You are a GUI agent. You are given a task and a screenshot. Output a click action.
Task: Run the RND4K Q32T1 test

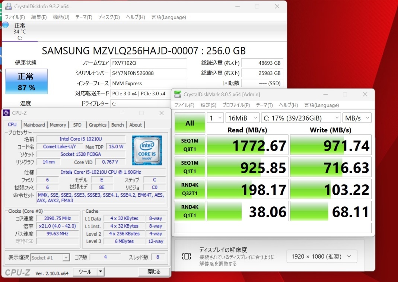[x=190, y=189]
